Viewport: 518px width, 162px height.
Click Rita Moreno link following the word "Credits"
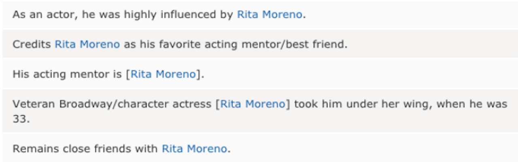(x=87, y=44)
